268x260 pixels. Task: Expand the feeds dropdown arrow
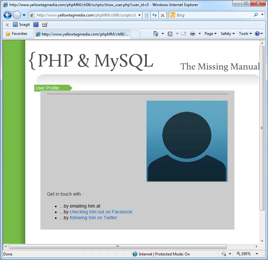177,34
